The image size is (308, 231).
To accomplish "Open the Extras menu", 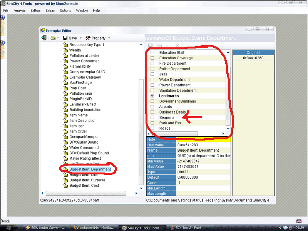I will [x=50, y=11].
